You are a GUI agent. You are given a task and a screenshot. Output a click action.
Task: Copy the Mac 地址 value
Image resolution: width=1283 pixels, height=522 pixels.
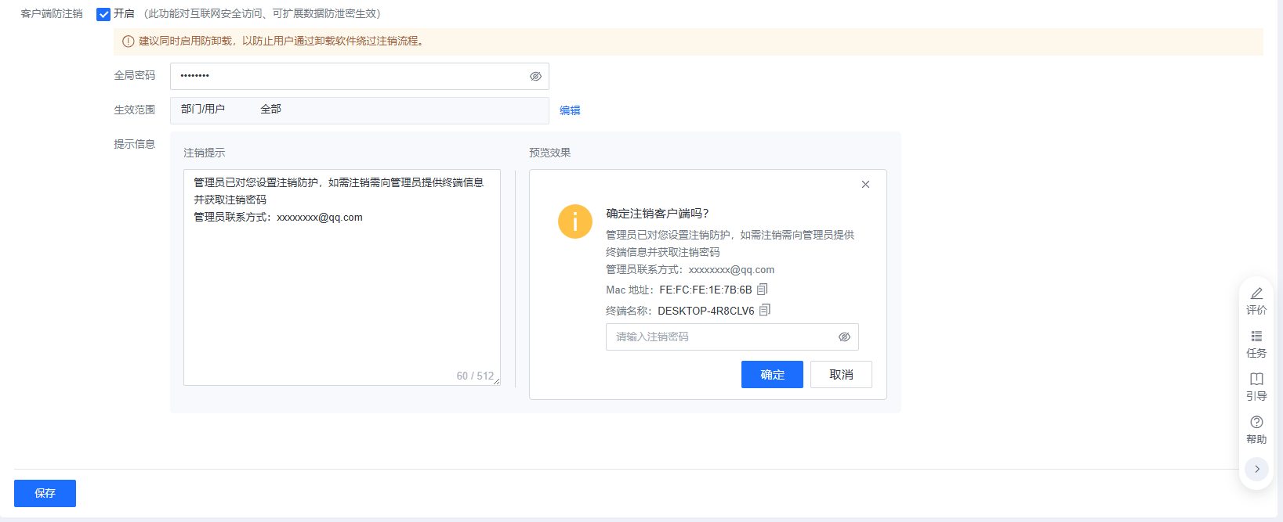(x=762, y=290)
